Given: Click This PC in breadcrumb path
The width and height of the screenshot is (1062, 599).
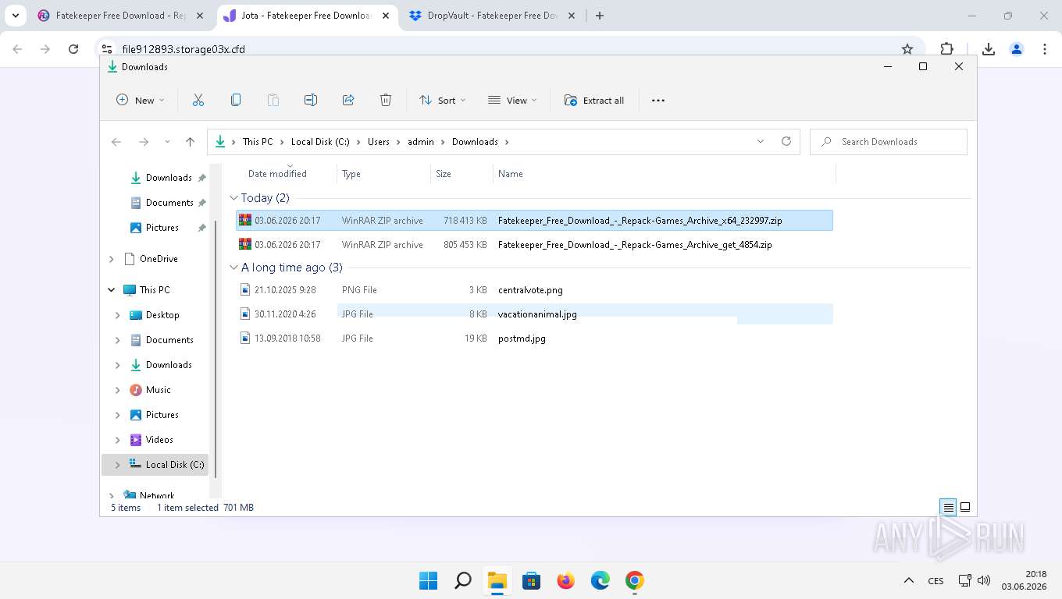Looking at the screenshot, I should 258,142.
